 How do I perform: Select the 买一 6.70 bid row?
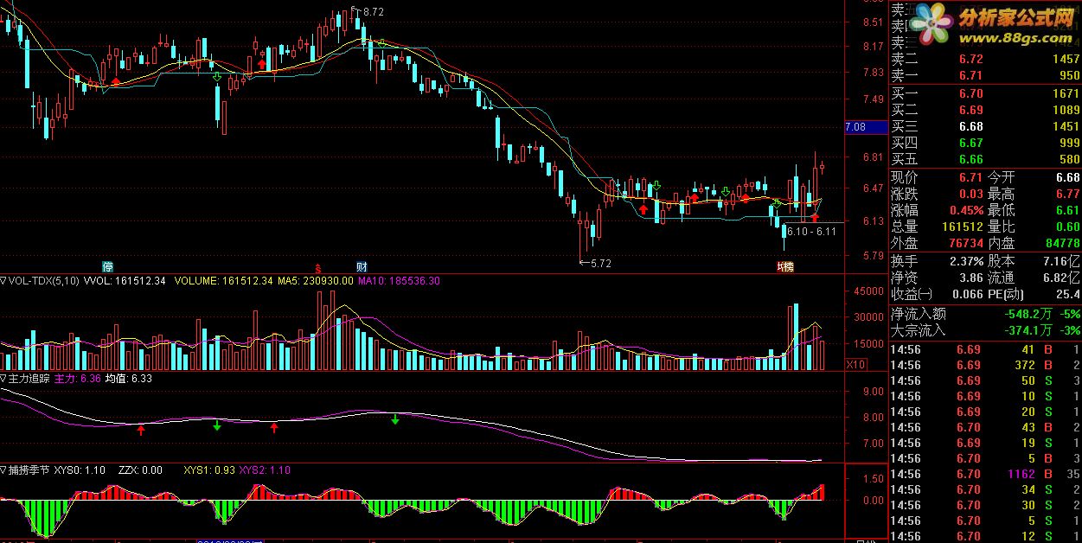[985, 93]
